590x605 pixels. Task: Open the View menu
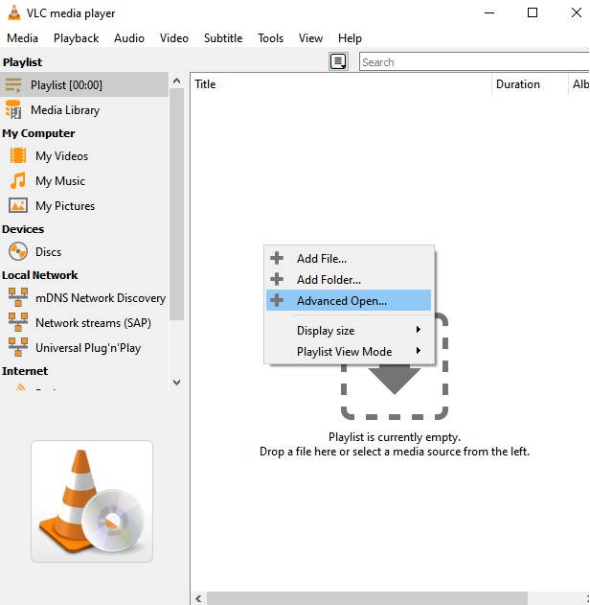310,38
